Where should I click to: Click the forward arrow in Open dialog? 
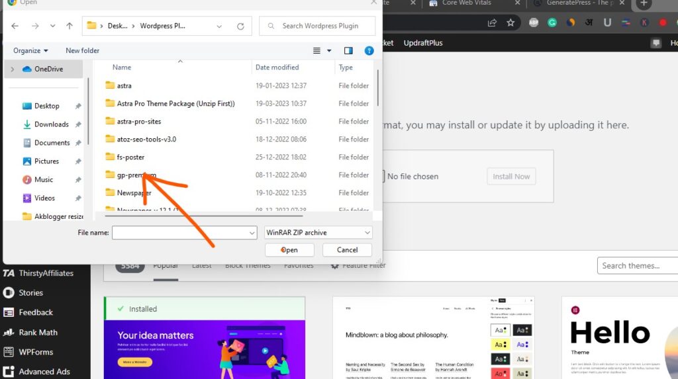pyautogui.click(x=35, y=26)
